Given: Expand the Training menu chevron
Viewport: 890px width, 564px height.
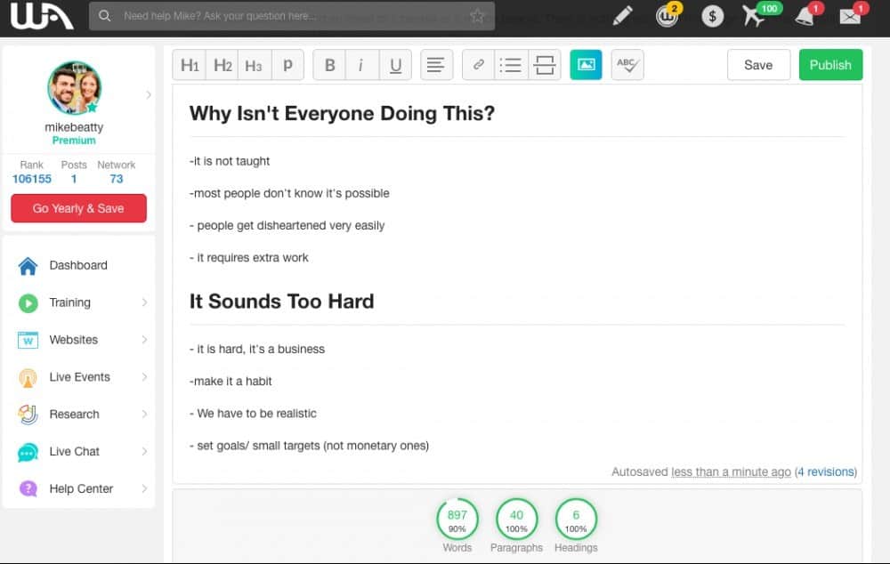Looking at the screenshot, I should click(x=144, y=302).
